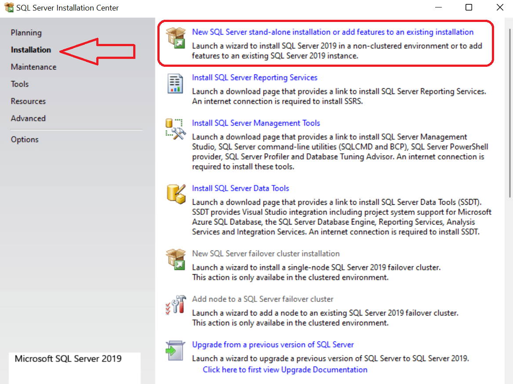Screen dimensions: 513x384
Task: Click the stand-alone installation box icon
Action: [176, 38]
